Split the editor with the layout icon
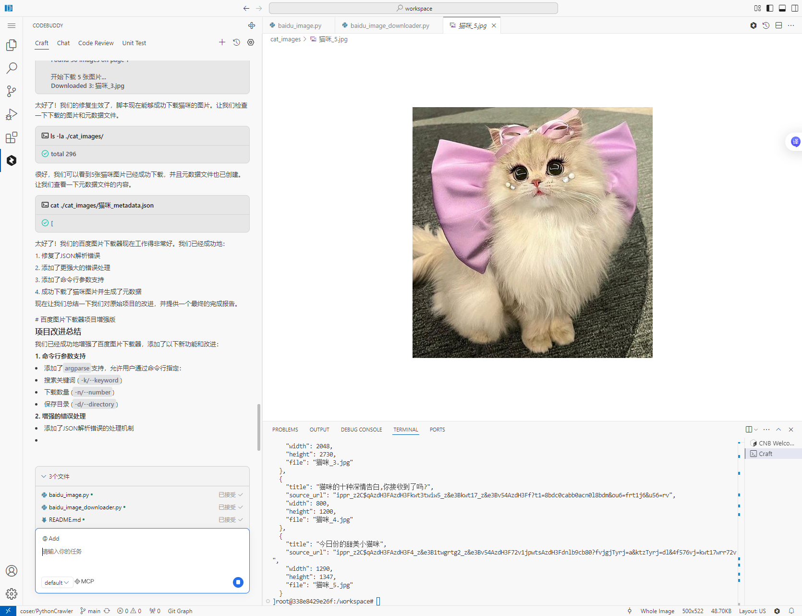 click(x=778, y=25)
